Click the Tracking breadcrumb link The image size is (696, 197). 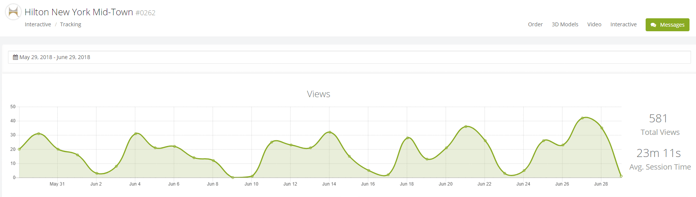[71, 24]
